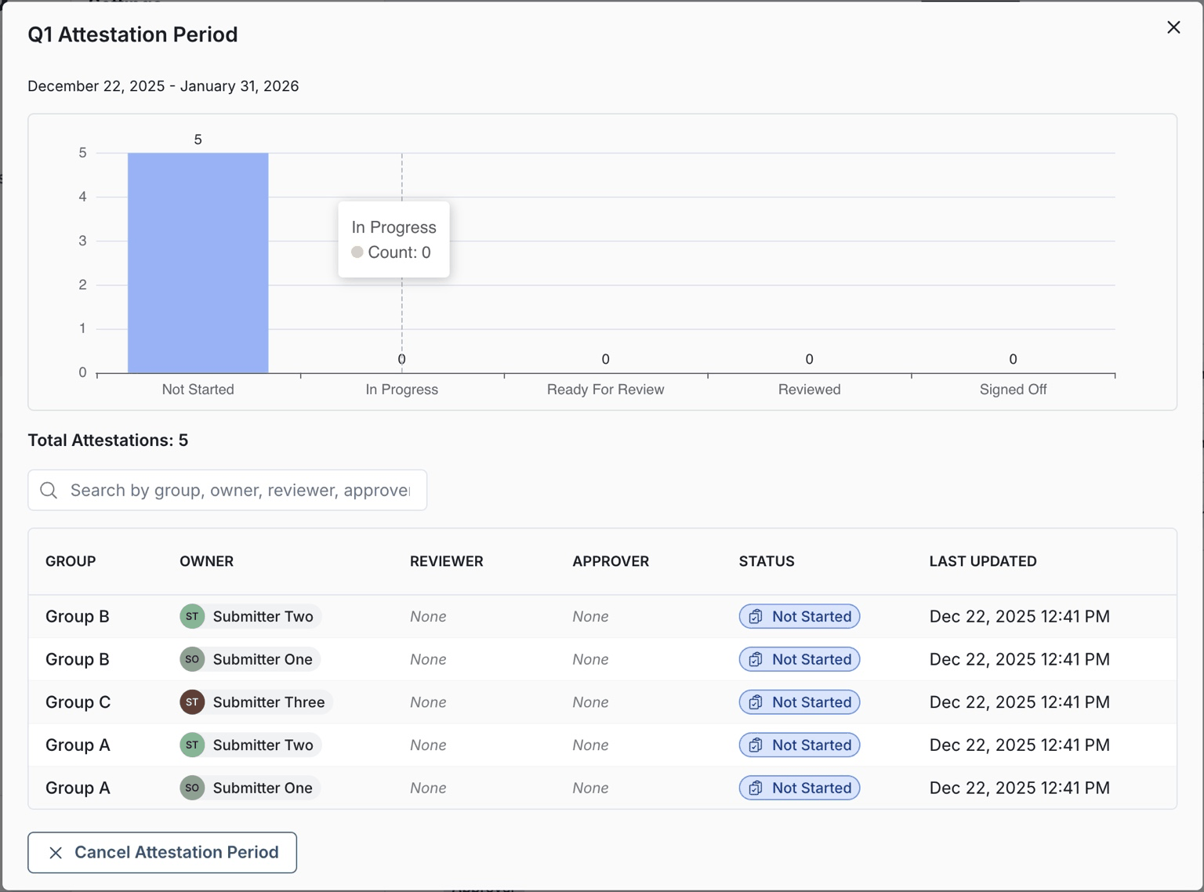This screenshot has height=892, width=1204.
Task: Select the SO avatar icon for Submitter One in Group B
Action: pyautogui.click(x=191, y=659)
